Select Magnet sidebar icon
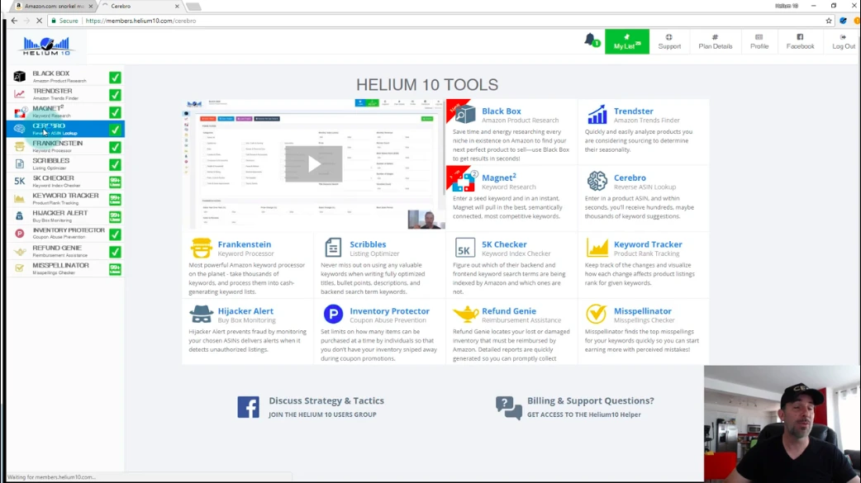Screen dimensions: 861x483 (x=20, y=112)
